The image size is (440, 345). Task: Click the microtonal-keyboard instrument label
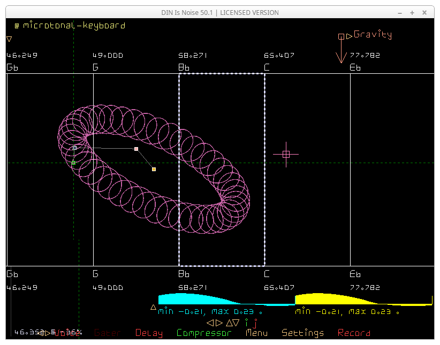coord(74,25)
